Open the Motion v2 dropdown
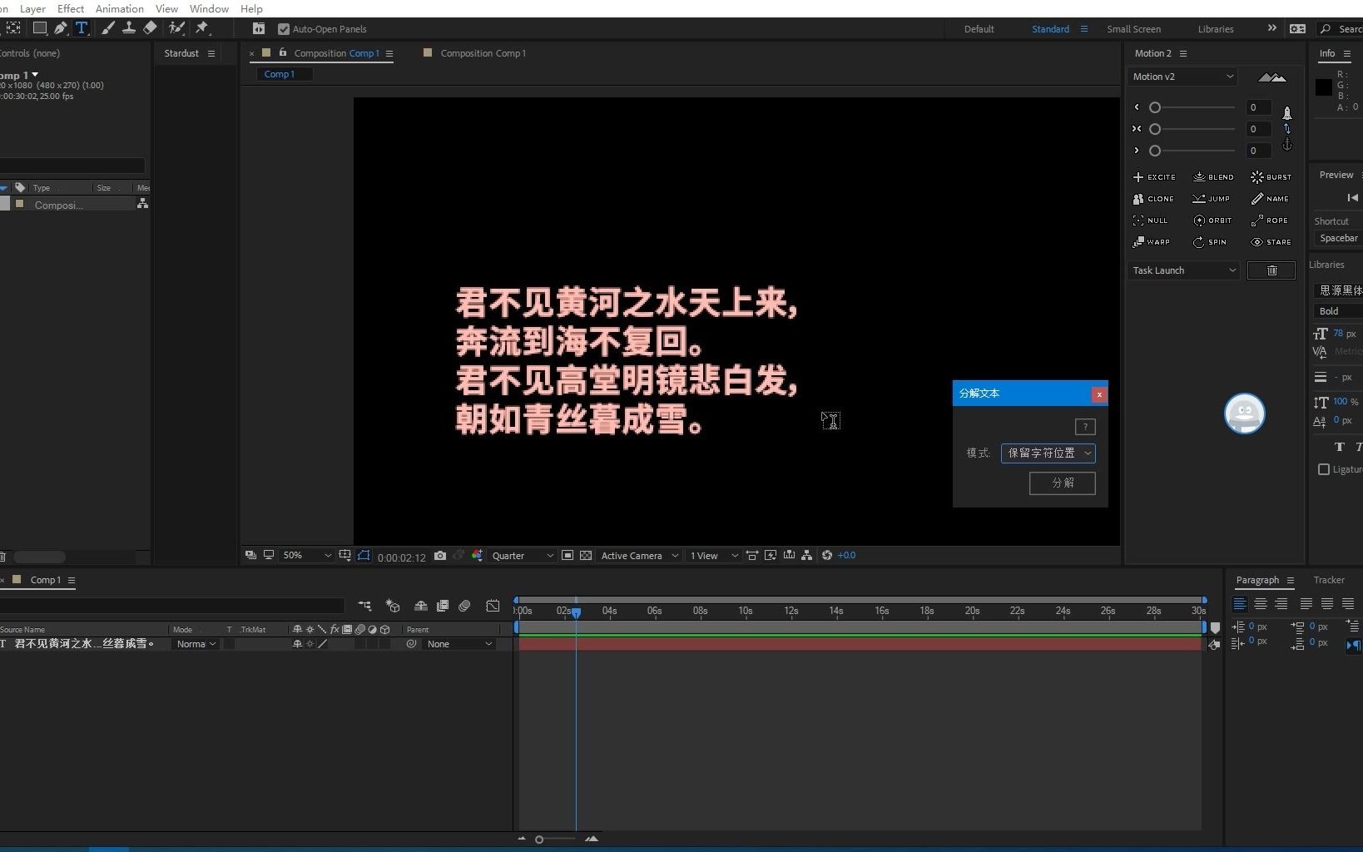 (x=1182, y=77)
